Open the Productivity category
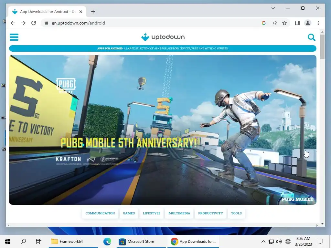This screenshot has height=248, width=331. (x=210, y=213)
